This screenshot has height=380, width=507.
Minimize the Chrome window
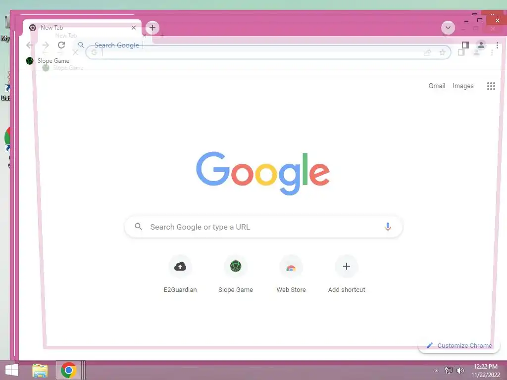click(x=466, y=21)
